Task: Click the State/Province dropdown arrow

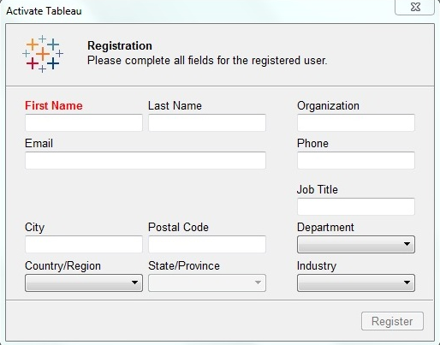Action: pyautogui.click(x=258, y=283)
